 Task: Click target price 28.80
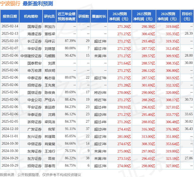pos(189,55)
